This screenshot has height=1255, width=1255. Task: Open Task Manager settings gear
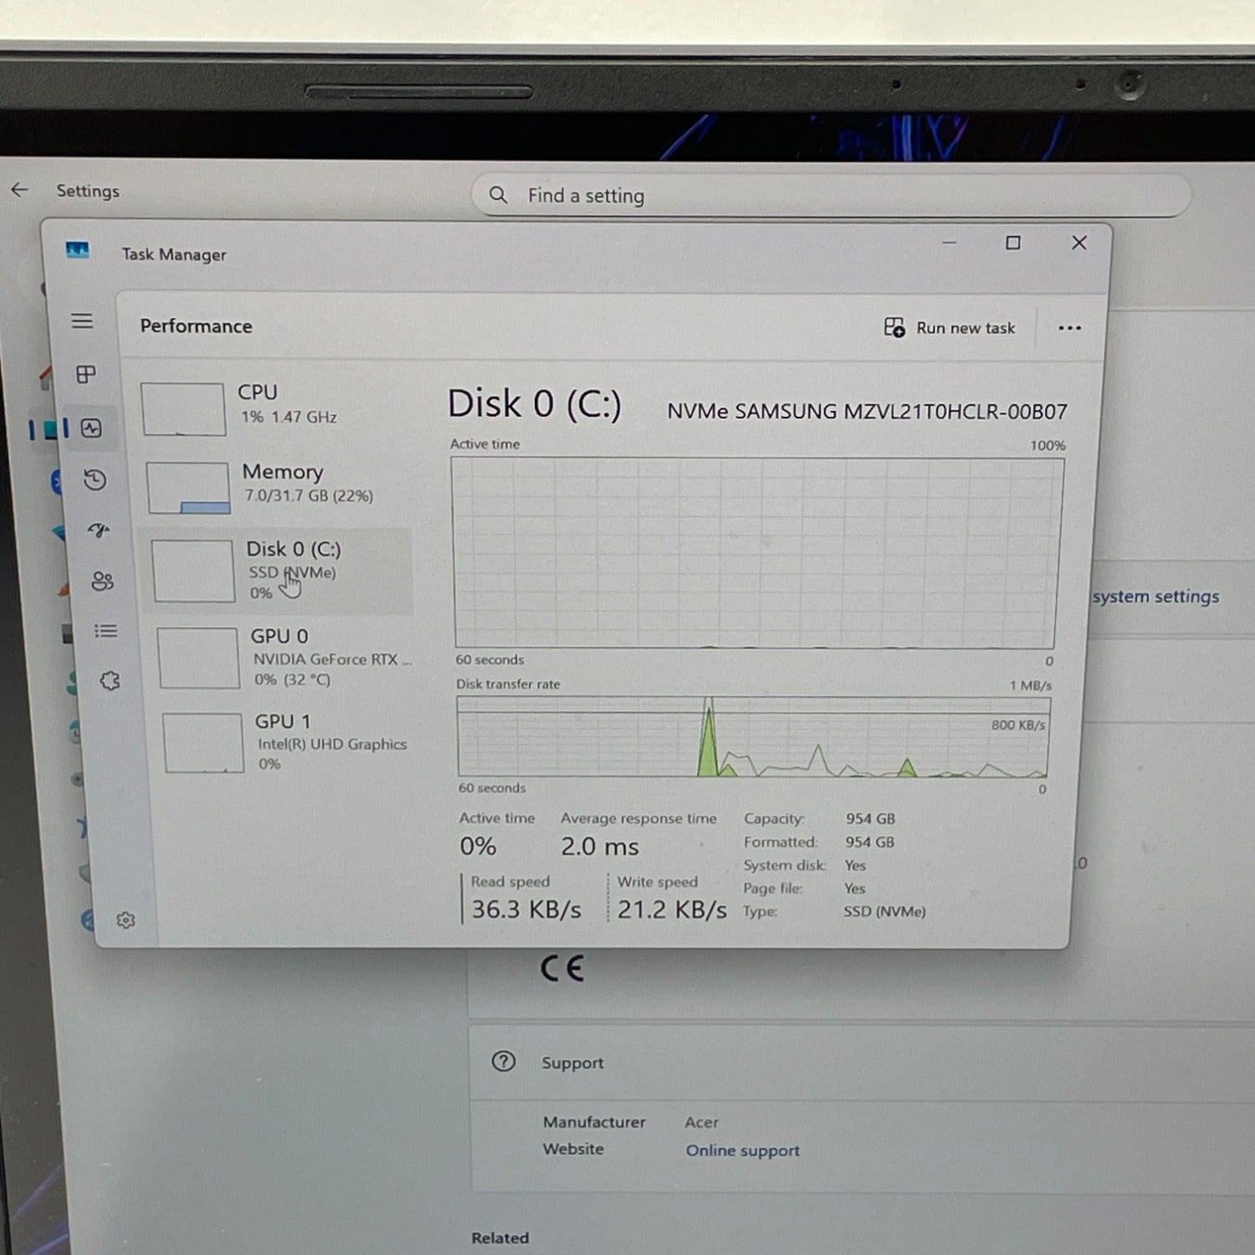[x=125, y=920]
